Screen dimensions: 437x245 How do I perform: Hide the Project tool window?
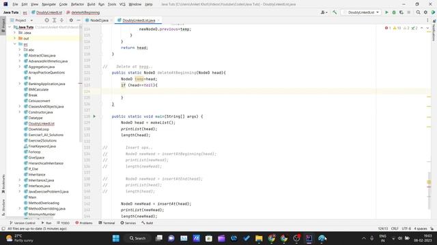coord(79,20)
